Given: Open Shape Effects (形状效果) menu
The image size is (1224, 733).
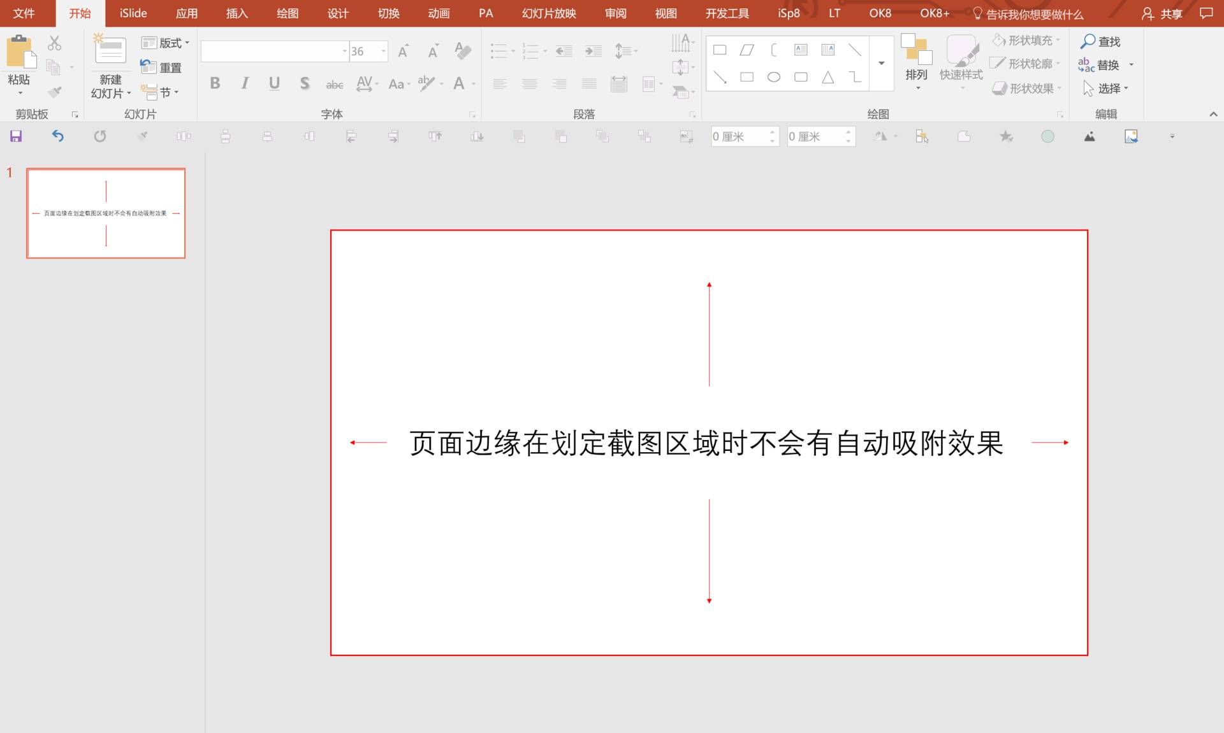Looking at the screenshot, I should (x=1027, y=89).
